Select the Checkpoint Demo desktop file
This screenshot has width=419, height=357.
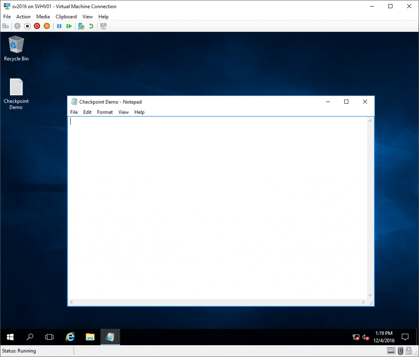coord(16,94)
